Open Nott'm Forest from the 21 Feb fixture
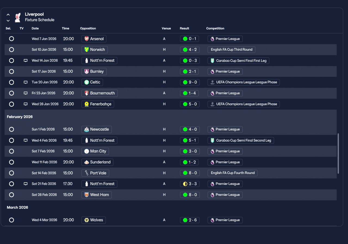348x244 pixels. point(99,184)
